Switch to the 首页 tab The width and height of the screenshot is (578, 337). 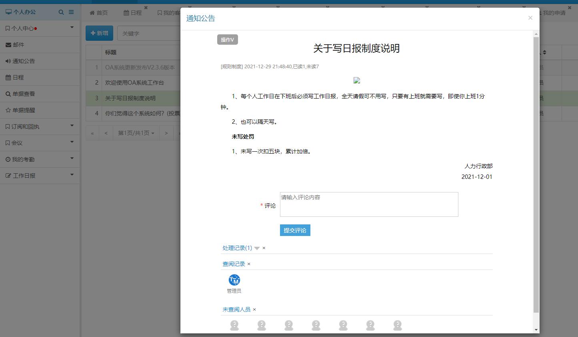(x=99, y=13)
